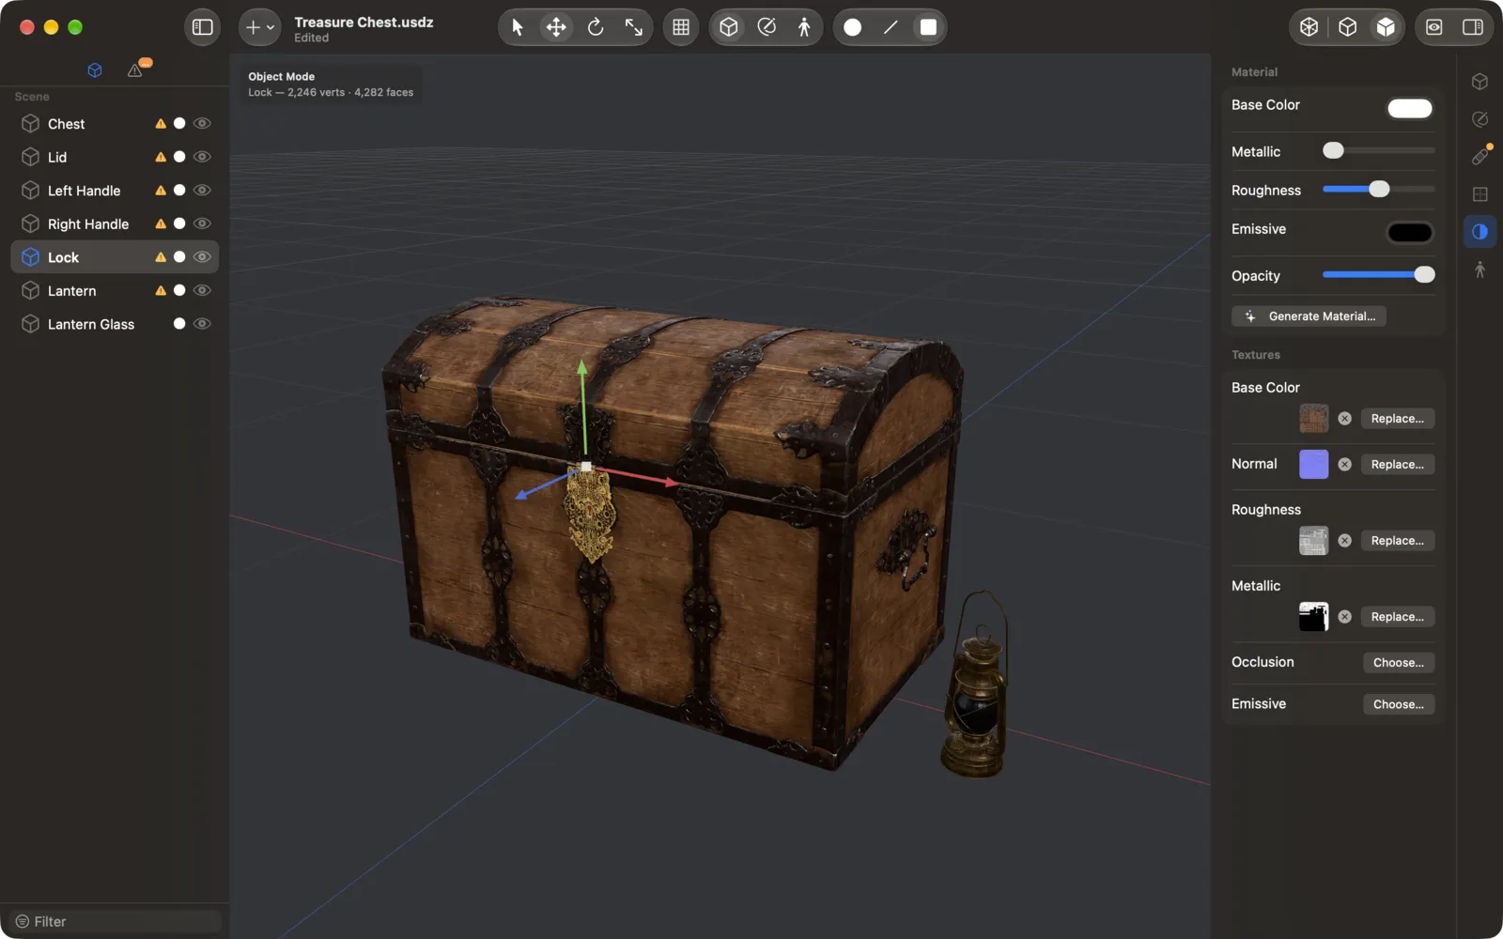The width and height of the screenshot is (1503, 939).
Task: Hide the Lock with its eye icon
Action: (202, 257)
